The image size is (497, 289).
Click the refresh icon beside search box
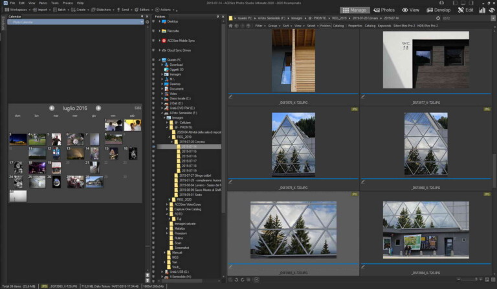click(438, 18)
